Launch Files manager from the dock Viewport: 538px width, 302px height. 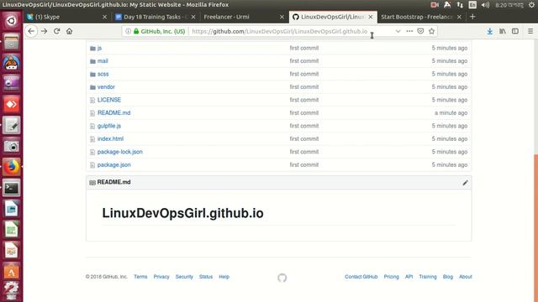pos(11,42)
